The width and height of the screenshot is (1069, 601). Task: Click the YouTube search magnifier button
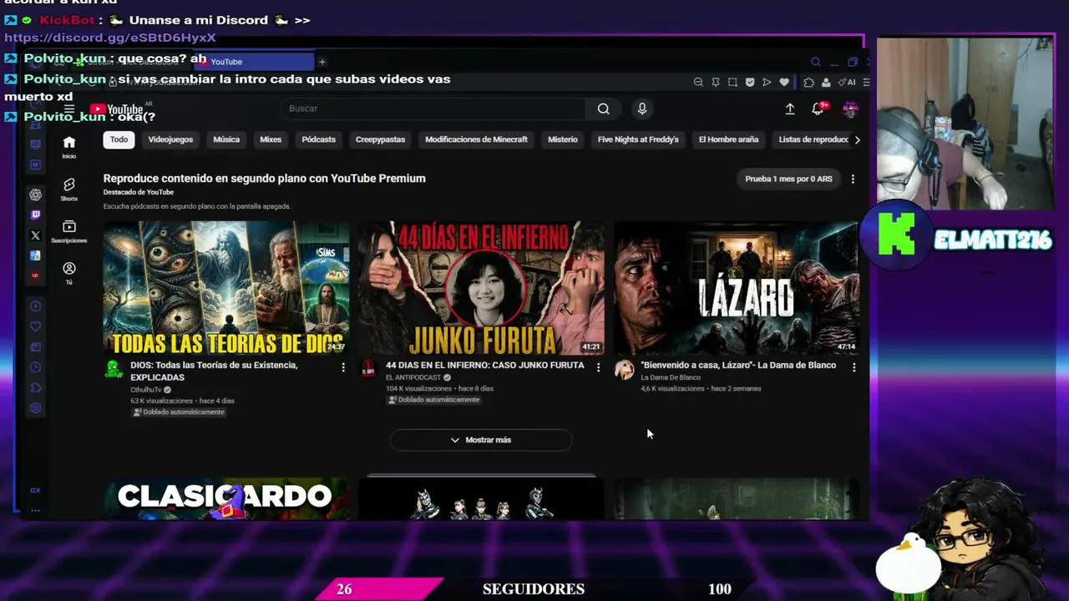point(603,109)
